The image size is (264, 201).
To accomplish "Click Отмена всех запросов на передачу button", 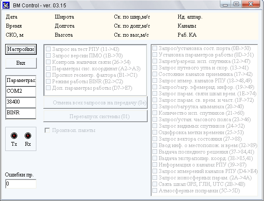I will point(96,103).
